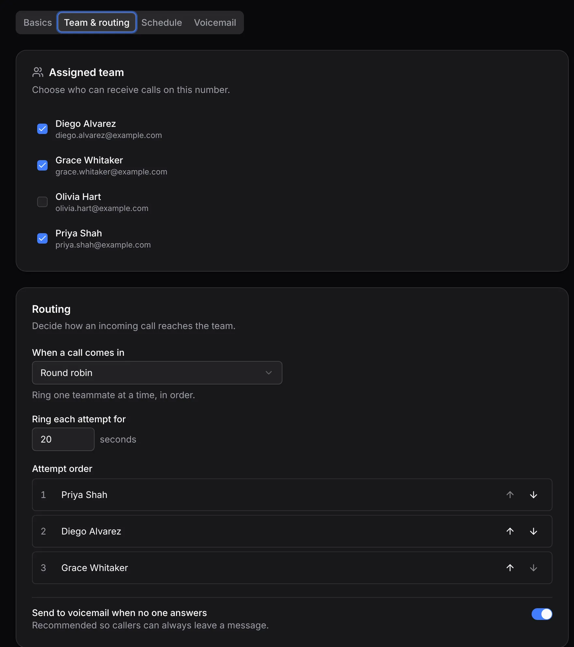Move Diego Alvarez up in attempt order
The height and width of the screenshot is (647, 574).
pyautogui.click(x=510, y=531)
